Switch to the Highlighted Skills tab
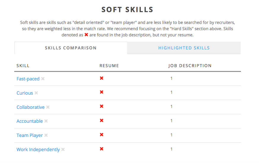This screenshot has height=163, width=259. point(184,48)
